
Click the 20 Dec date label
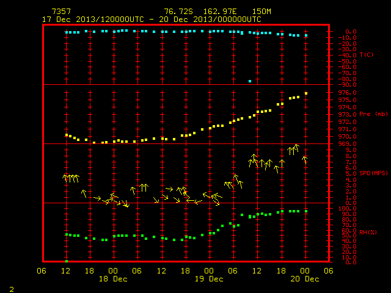305,279
